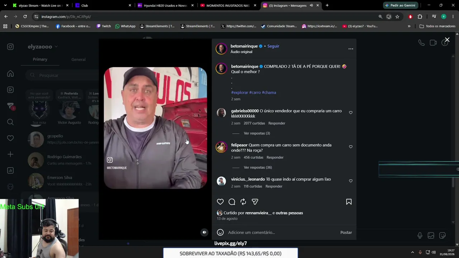Open Reels in Instagram's sidebar
This screenshot has height=258, width=459.
click(x=10, y=90)
